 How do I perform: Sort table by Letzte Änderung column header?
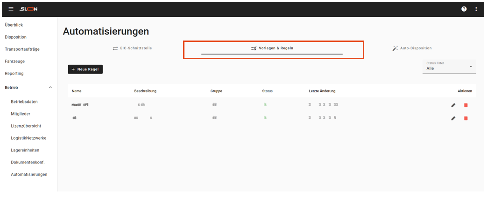(x=322, y=91)
